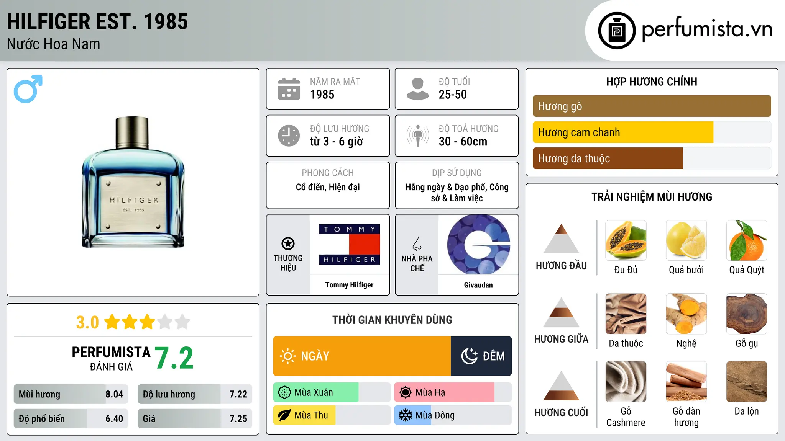This screenshot has width=785, height=441.
Task: Click the Độ phổ biến 6.40 score bar
Action: tap(71, 418)
